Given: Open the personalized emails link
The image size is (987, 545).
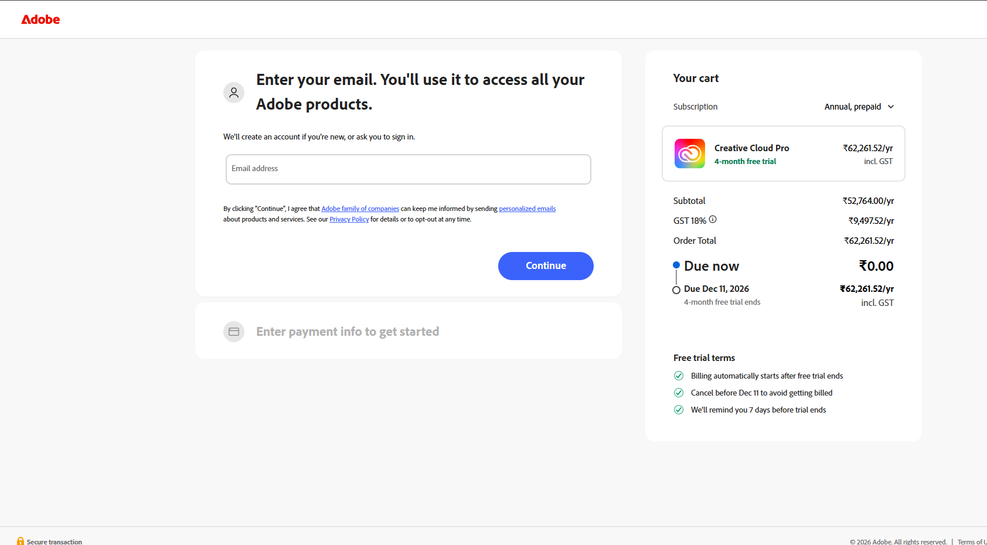Looking at the screenshot, I should [x=527, y=209].
